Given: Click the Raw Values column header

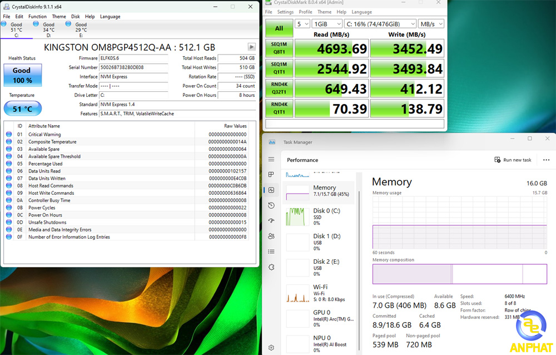Looking at the screenshot, I should [x=235, y=126].
